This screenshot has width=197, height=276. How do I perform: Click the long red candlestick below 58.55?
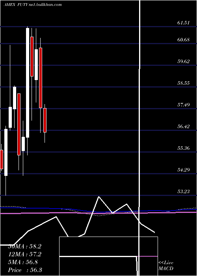[x=19, y=124]
